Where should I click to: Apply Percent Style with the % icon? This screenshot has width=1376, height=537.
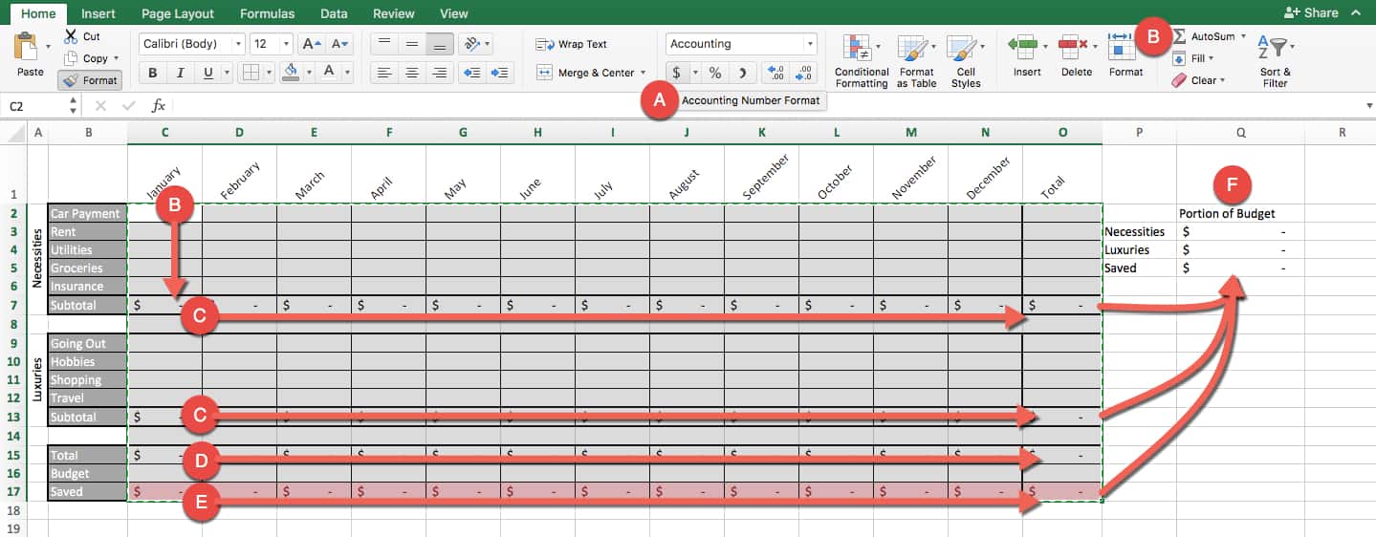[715, 74]
